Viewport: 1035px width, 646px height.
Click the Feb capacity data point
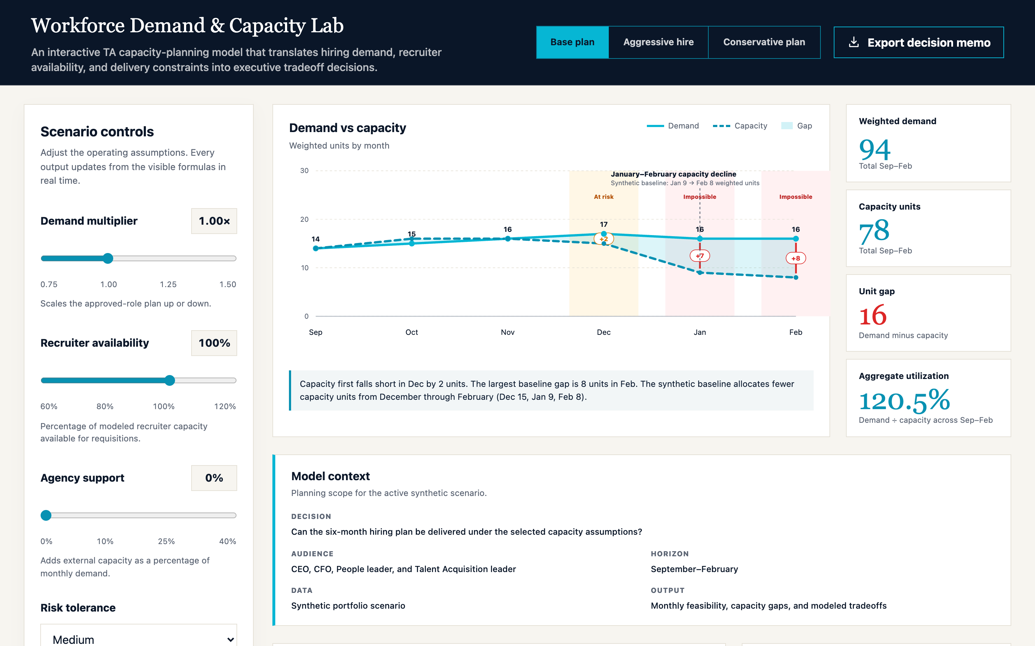tap(796, 277)
